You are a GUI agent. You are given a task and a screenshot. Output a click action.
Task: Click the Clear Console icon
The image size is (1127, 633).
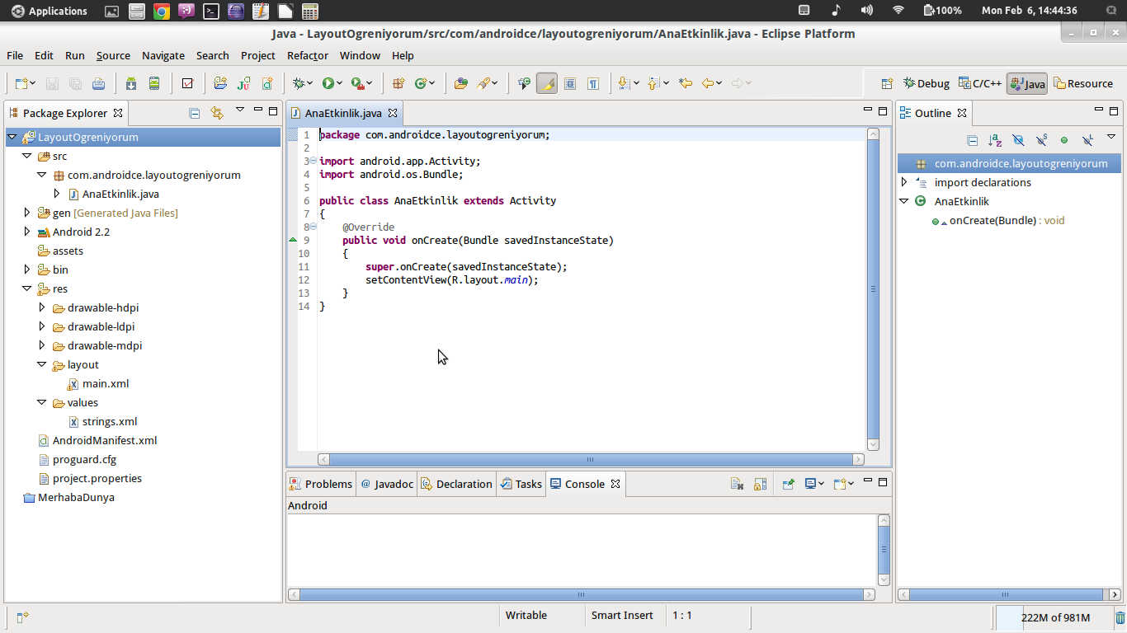click(x=737, y=484)
